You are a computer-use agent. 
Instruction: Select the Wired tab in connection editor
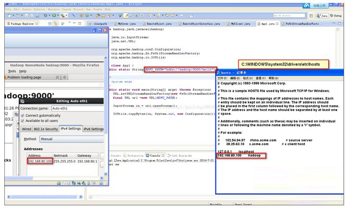point(26,129)
